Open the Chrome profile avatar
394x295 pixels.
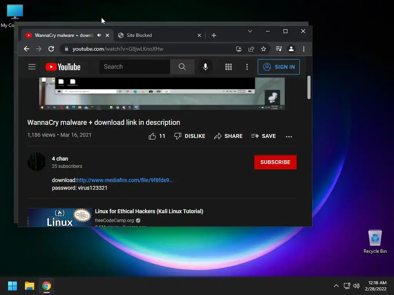[291, 49]
